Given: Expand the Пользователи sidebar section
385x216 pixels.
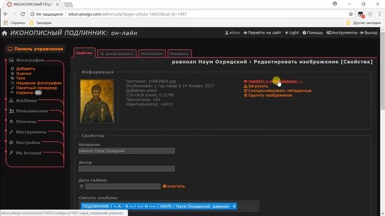Looking at the screenshot, I should tap(32, 111).
